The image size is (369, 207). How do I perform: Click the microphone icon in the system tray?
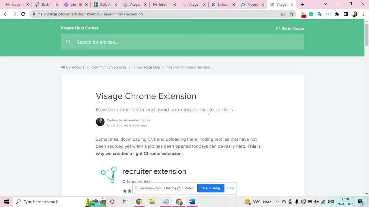(x=297, y=202)
